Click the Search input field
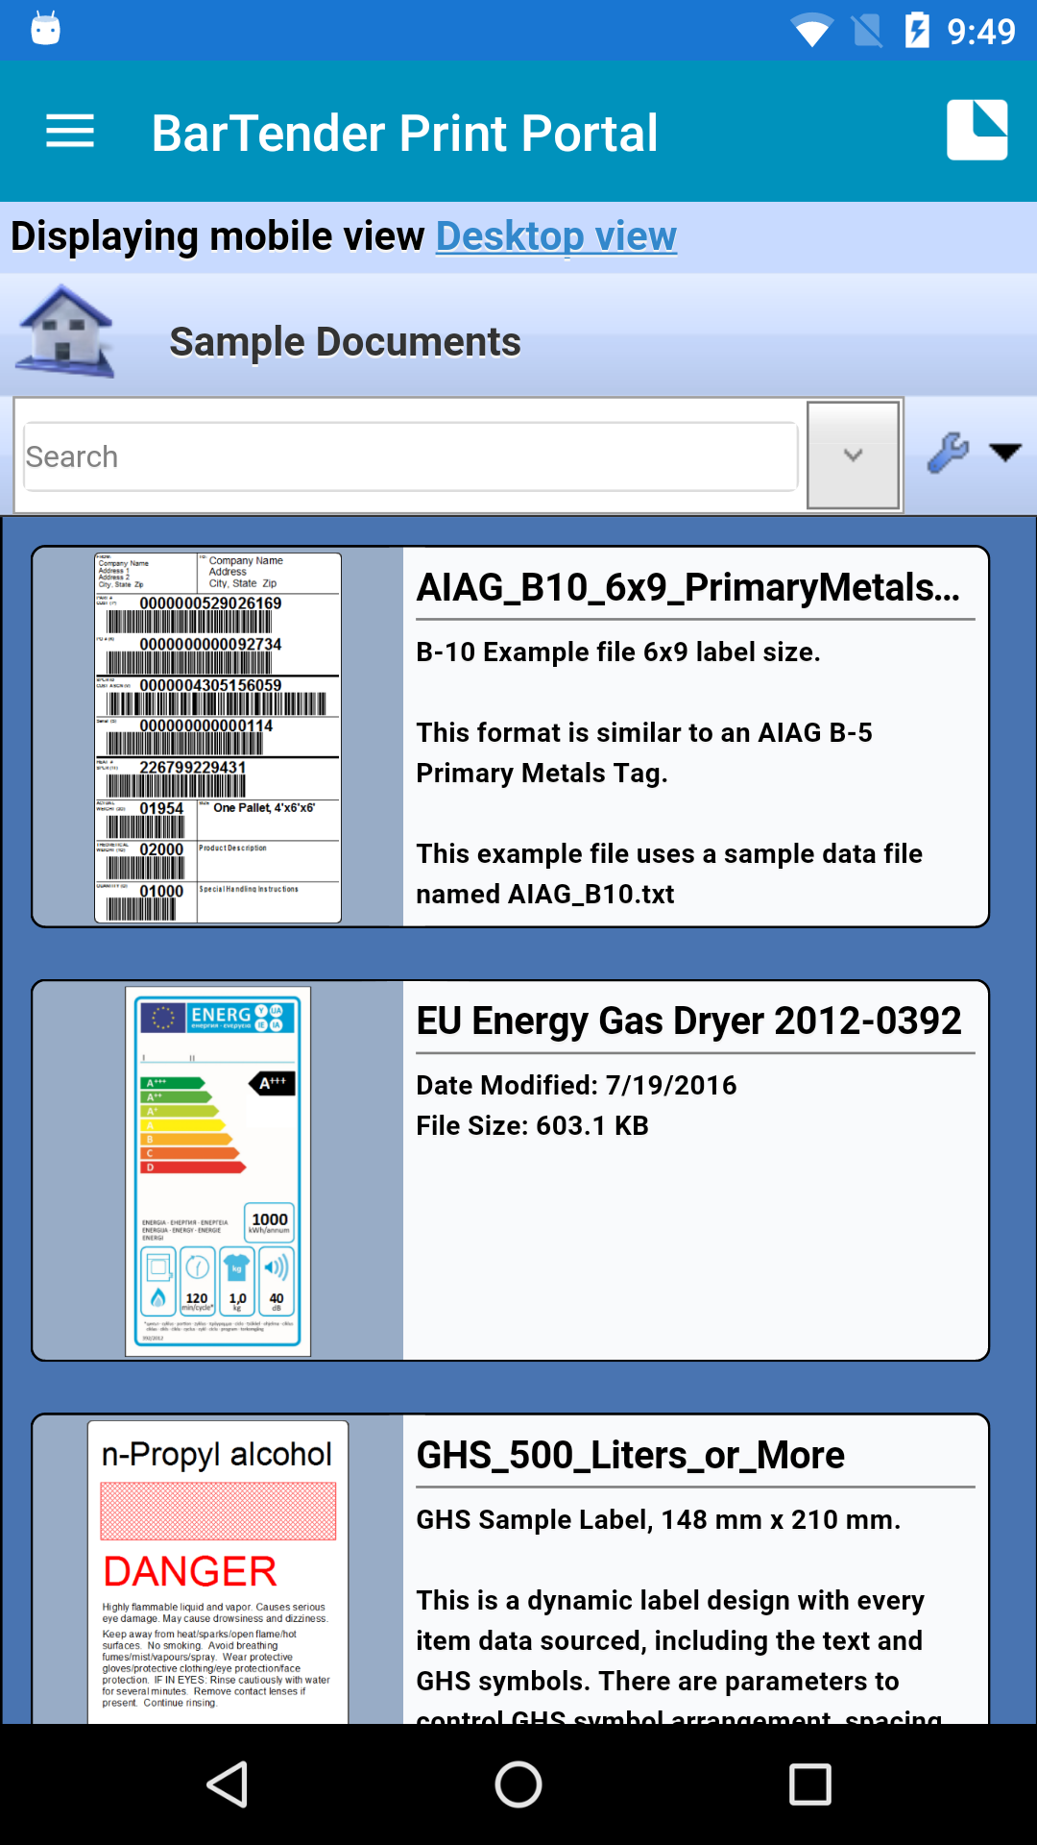Image resolution: width=1037 pixels, height=1845 pixels. (x=411, y=456)
